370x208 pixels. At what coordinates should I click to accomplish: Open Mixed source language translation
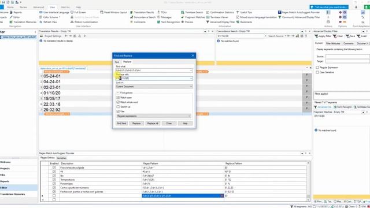(x=256, y=17)
